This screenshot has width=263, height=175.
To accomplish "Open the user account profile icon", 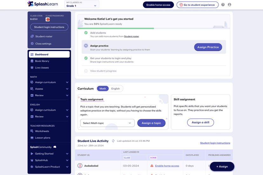I will click(x=229, y=5).
